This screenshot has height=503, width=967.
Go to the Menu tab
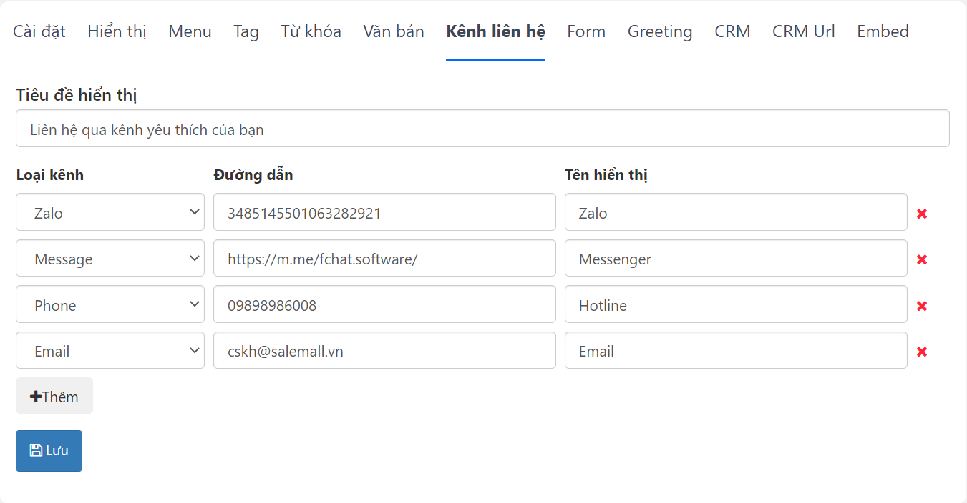[x=190, y=31]
